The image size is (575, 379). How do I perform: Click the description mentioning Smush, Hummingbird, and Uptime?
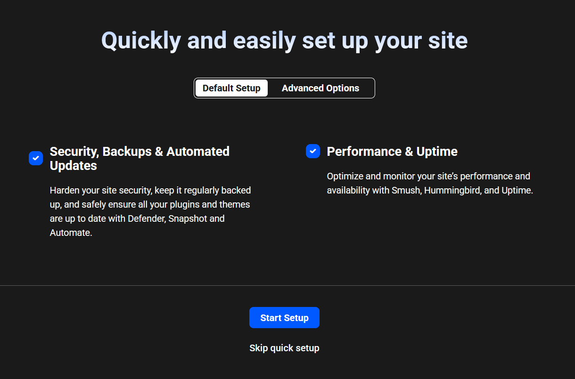click(430, 183)
